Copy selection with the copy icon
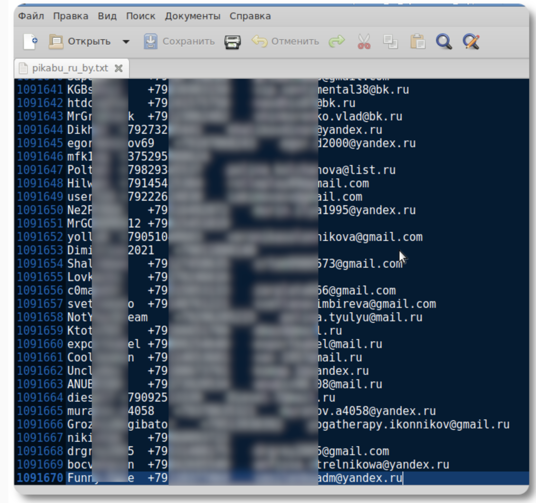The image size is (536, 503). tap(390, 42)
